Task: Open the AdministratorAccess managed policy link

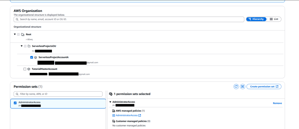Action: [x=127, y=115]
